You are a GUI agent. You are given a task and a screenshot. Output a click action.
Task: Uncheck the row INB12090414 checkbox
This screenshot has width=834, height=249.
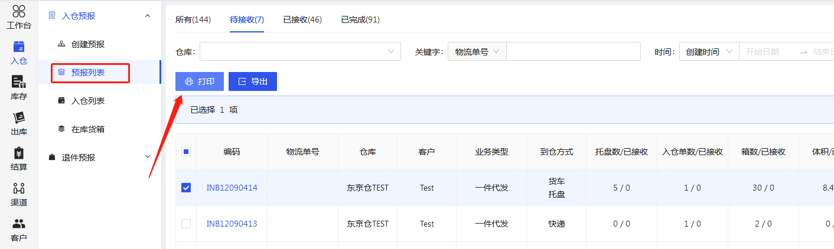186,188
